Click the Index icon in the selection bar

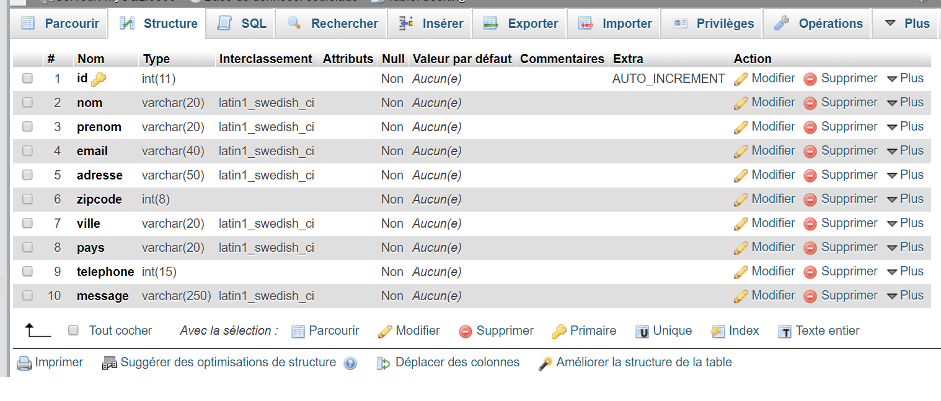pyautogui.click(x=718, y=330)
